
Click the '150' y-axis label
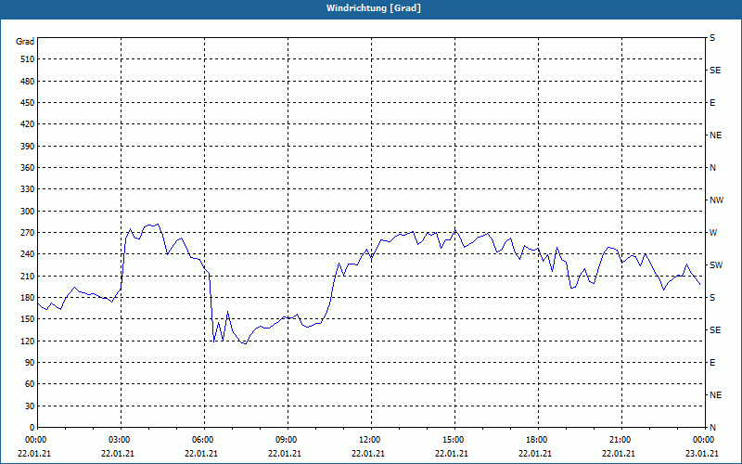click(28, 319)
